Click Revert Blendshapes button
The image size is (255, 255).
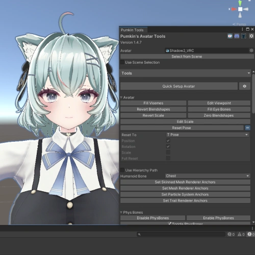tap(154, 109)
